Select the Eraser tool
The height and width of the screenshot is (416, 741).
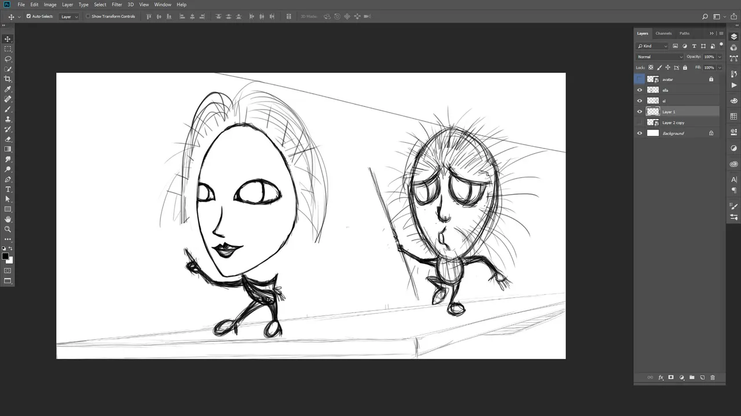click(8, 139)
